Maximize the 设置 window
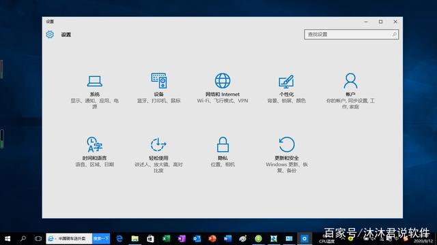This screenshot has height=245, width=437. coord(380,22)
